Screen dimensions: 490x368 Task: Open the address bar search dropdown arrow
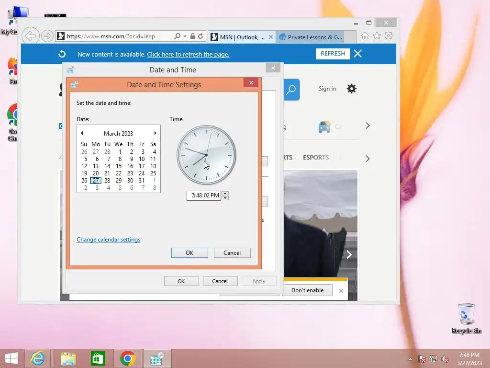[x=185, y=36]
